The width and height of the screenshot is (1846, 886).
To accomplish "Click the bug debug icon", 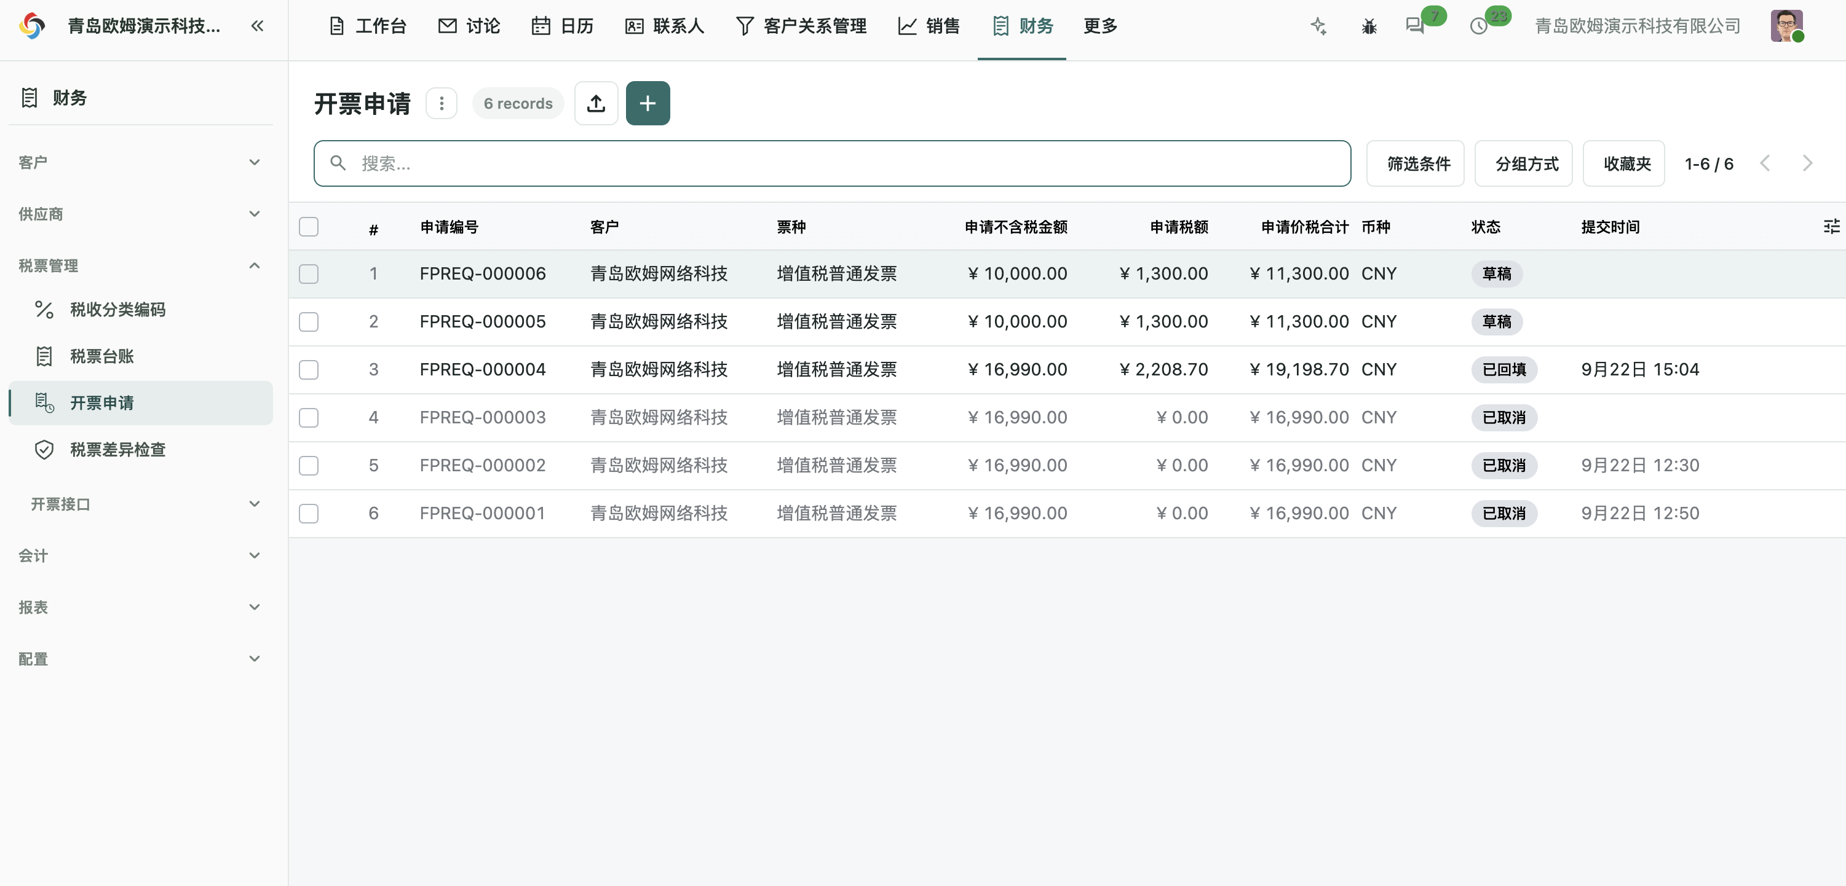I will coord(1369,26).
